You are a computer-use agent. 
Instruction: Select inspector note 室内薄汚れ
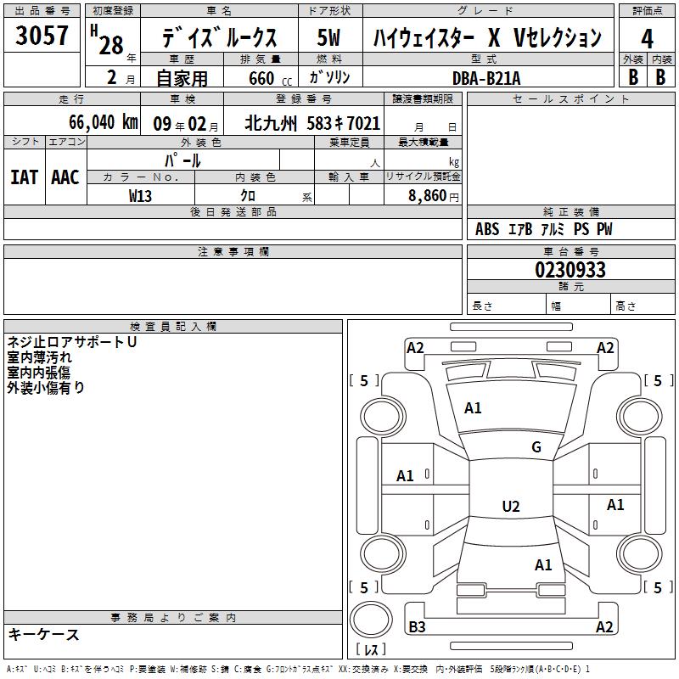click(39, 357)
